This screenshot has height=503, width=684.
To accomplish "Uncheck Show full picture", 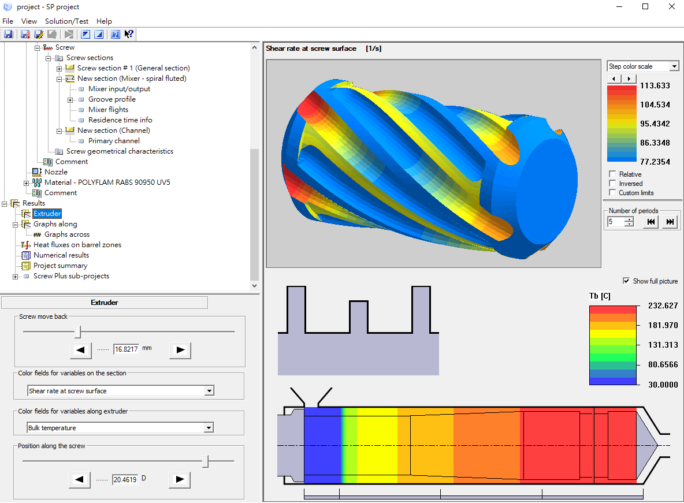I will [626, 281].
